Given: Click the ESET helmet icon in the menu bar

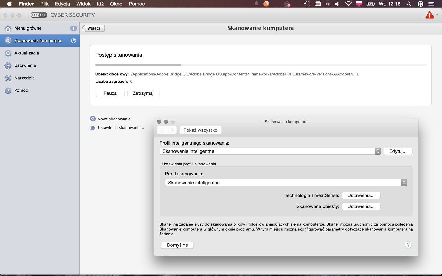Looking at the screenshot, I should click(420, 4).
